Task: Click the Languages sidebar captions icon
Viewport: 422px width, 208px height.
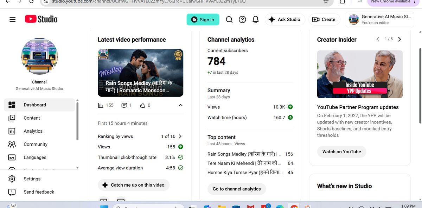Action: point(12,157)
